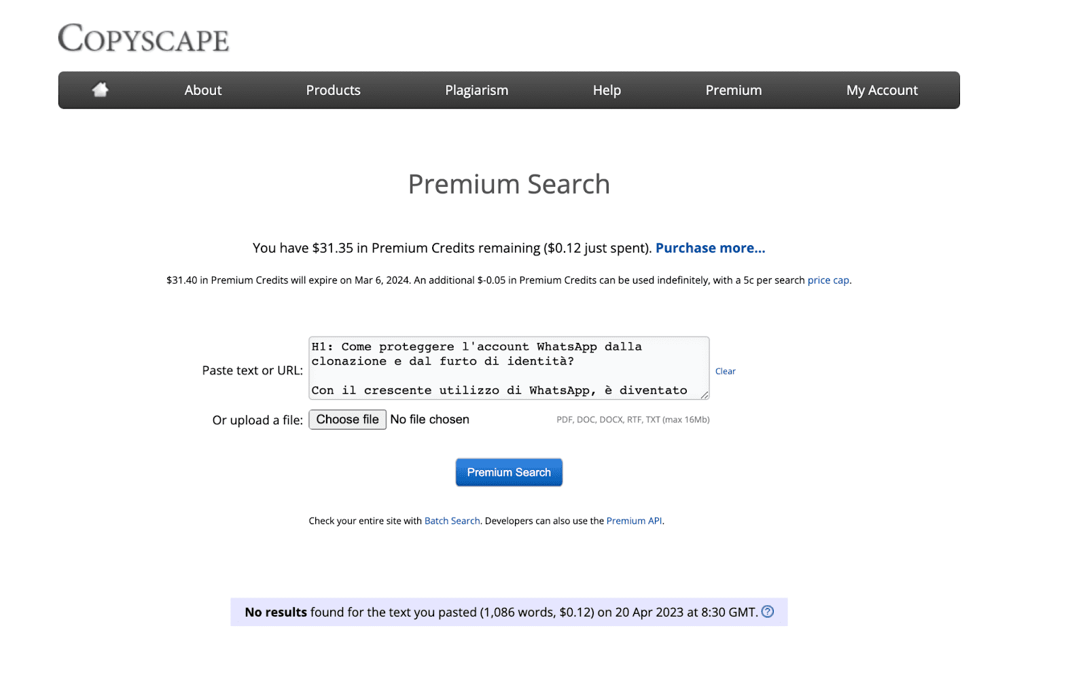Screen dimensions: 1087x694
Task: Open the Batch Search link
Action: pos(452,521)
